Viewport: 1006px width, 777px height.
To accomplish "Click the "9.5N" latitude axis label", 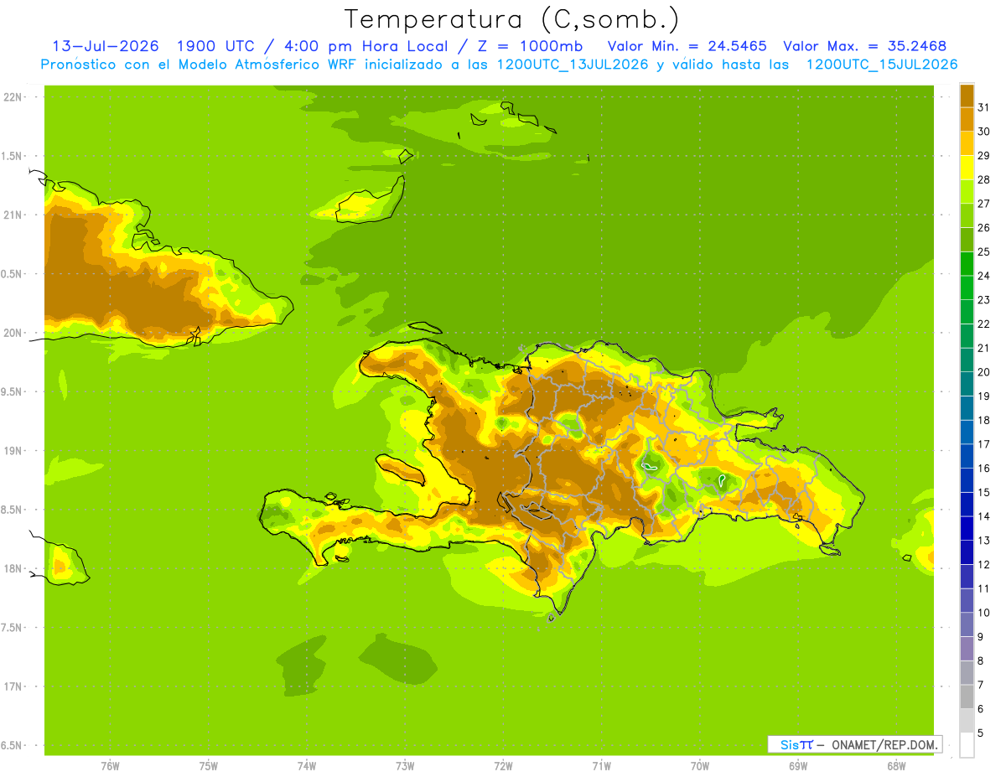I will 13,391.
